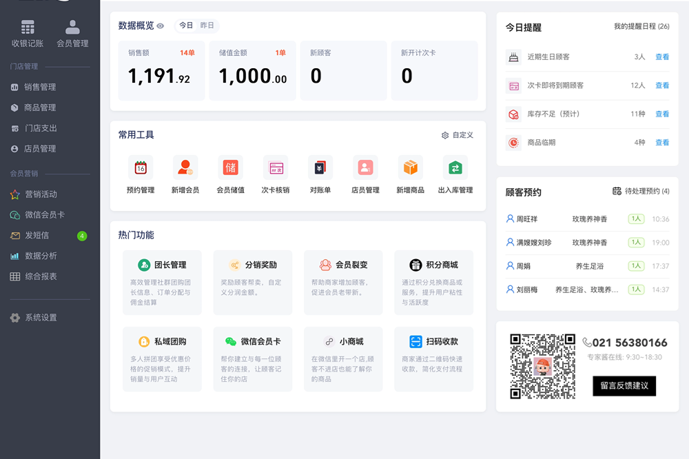Open the 次卡核销 tool icon

276,167
